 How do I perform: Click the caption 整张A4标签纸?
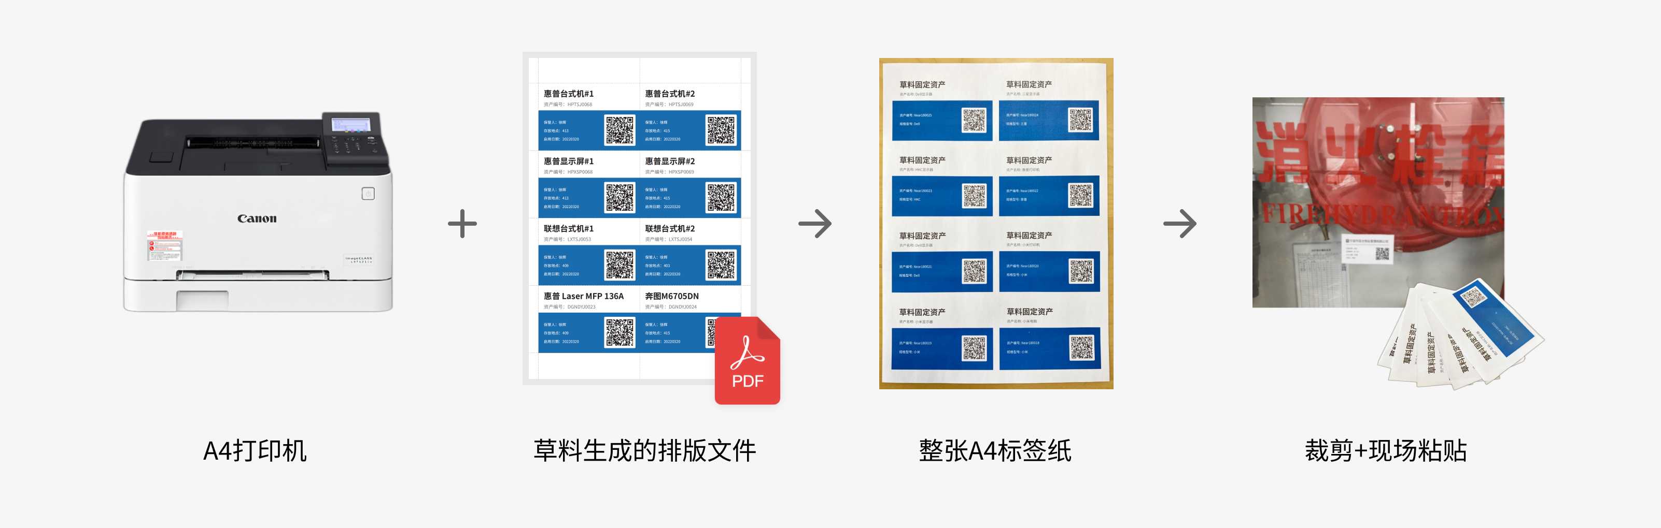click(x=995, y=451)
